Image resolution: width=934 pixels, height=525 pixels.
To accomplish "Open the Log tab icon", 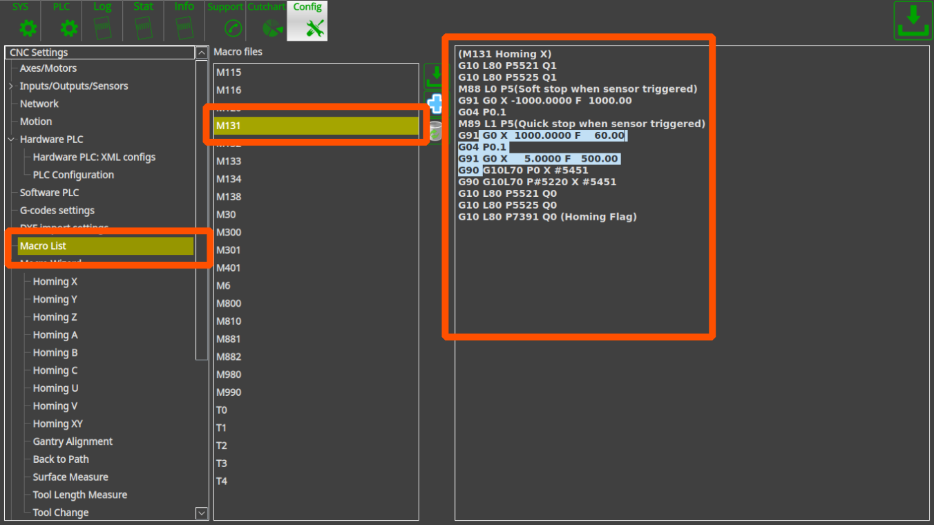I will coord(102,21).
